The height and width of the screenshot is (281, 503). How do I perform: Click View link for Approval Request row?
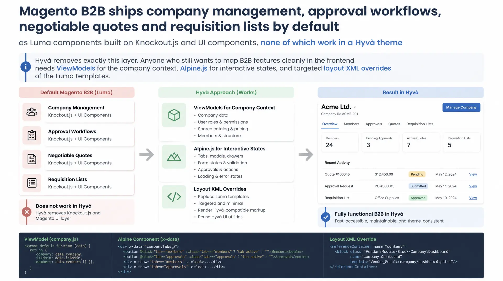click(x=473, y=186)
